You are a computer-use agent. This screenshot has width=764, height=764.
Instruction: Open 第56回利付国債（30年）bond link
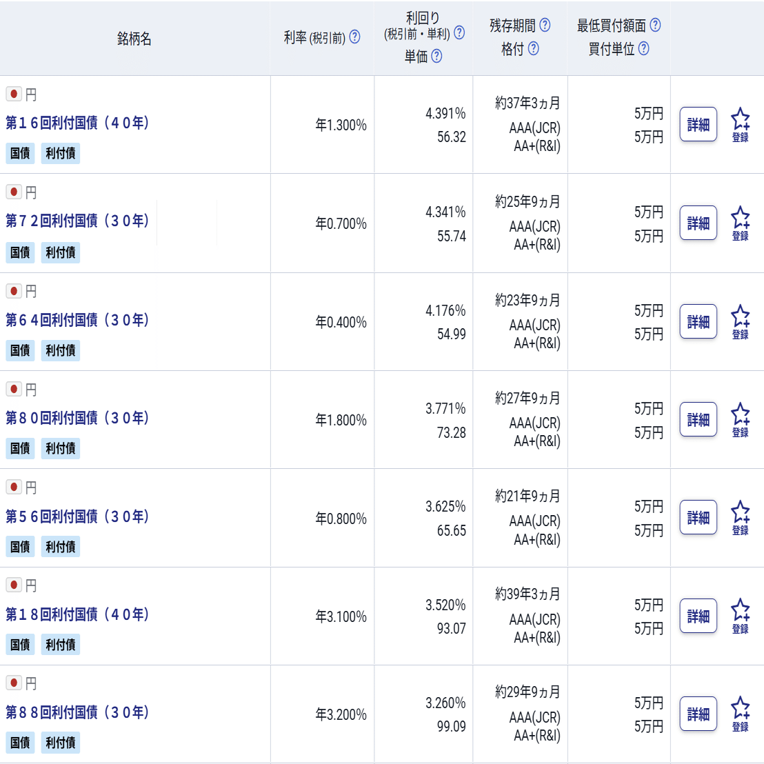pyautogui.click(x=77, y=516)
